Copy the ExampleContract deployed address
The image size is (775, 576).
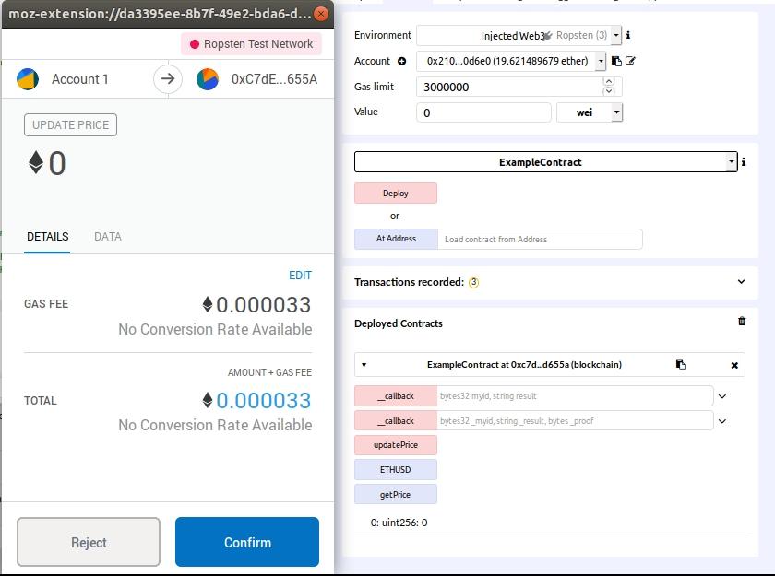(681, 365)
